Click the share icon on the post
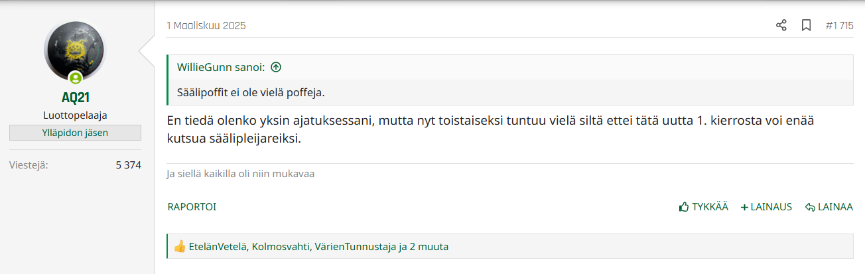This screenshot has height=274, width=865. click(781, 26)
